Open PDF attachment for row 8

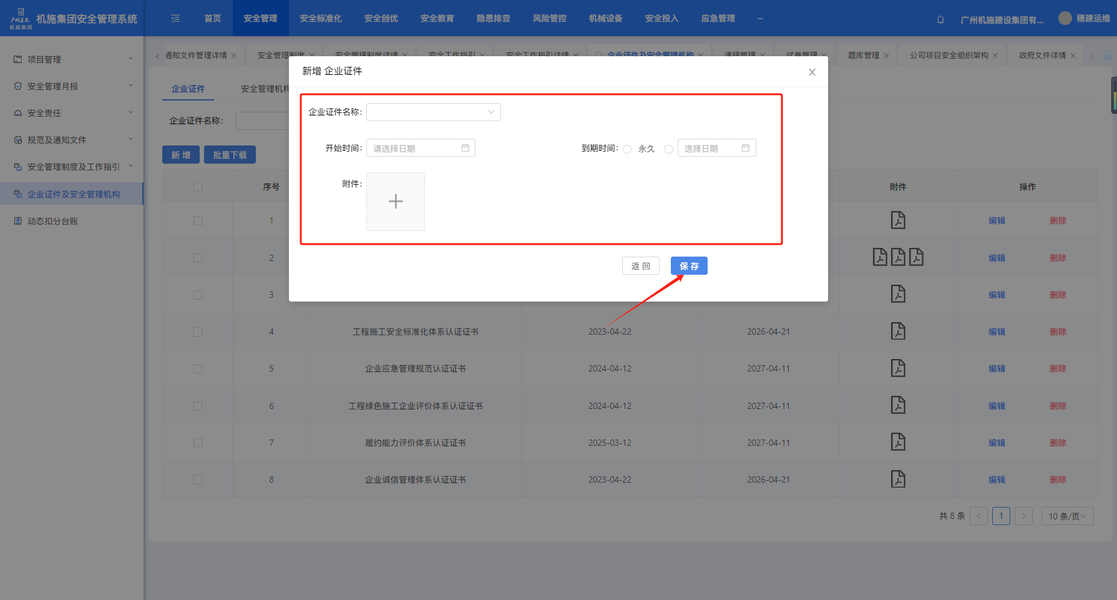click(x=898, y=480)
